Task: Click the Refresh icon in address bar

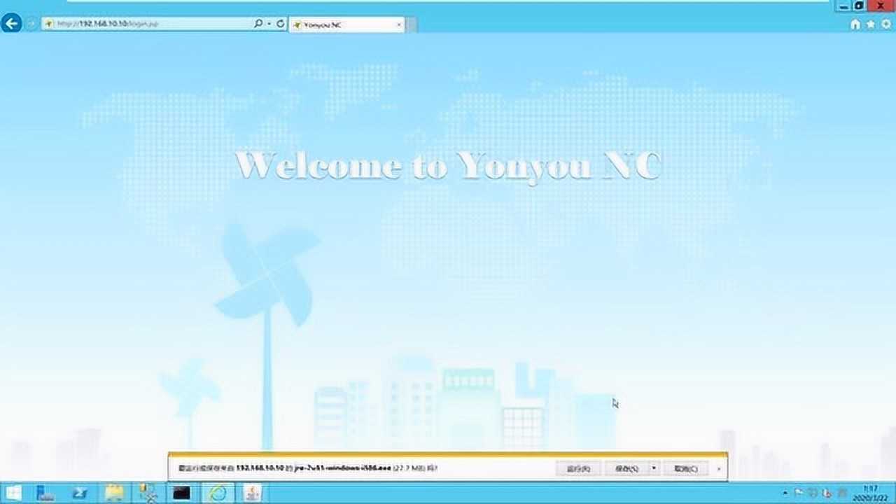Action: tap(280, 24)
